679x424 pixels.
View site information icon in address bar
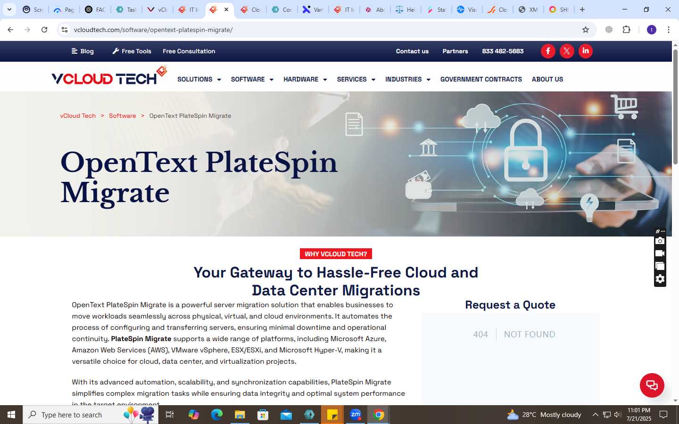65,30
